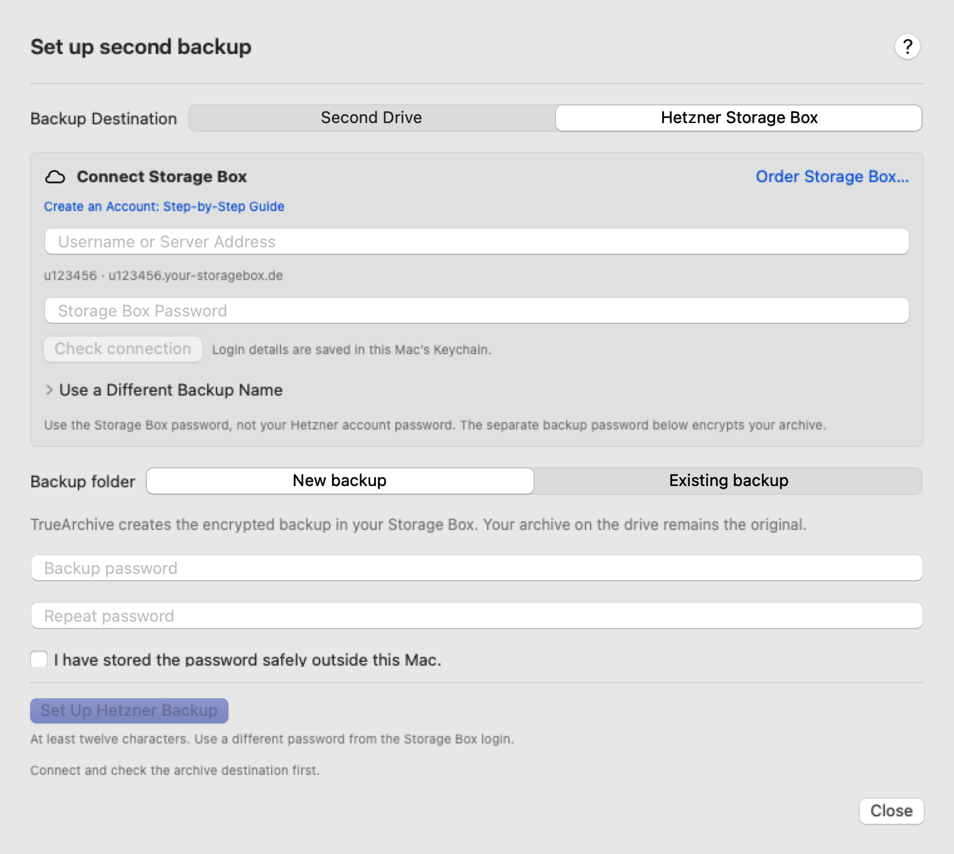Switch to the Second Drive tab
The image size is (954, 854).
tap(372, 118)
